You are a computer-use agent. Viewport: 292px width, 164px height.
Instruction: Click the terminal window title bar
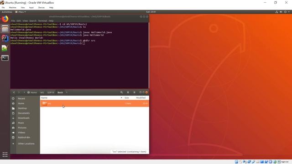coord(79,16)
